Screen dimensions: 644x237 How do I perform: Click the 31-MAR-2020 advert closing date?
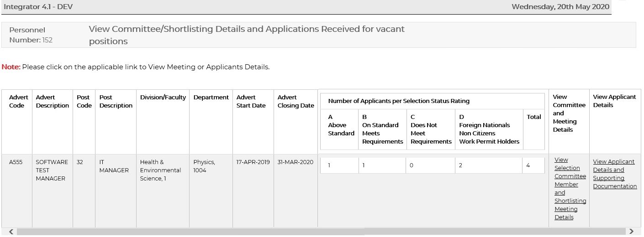pyautogui.click(x=295, y=162)
